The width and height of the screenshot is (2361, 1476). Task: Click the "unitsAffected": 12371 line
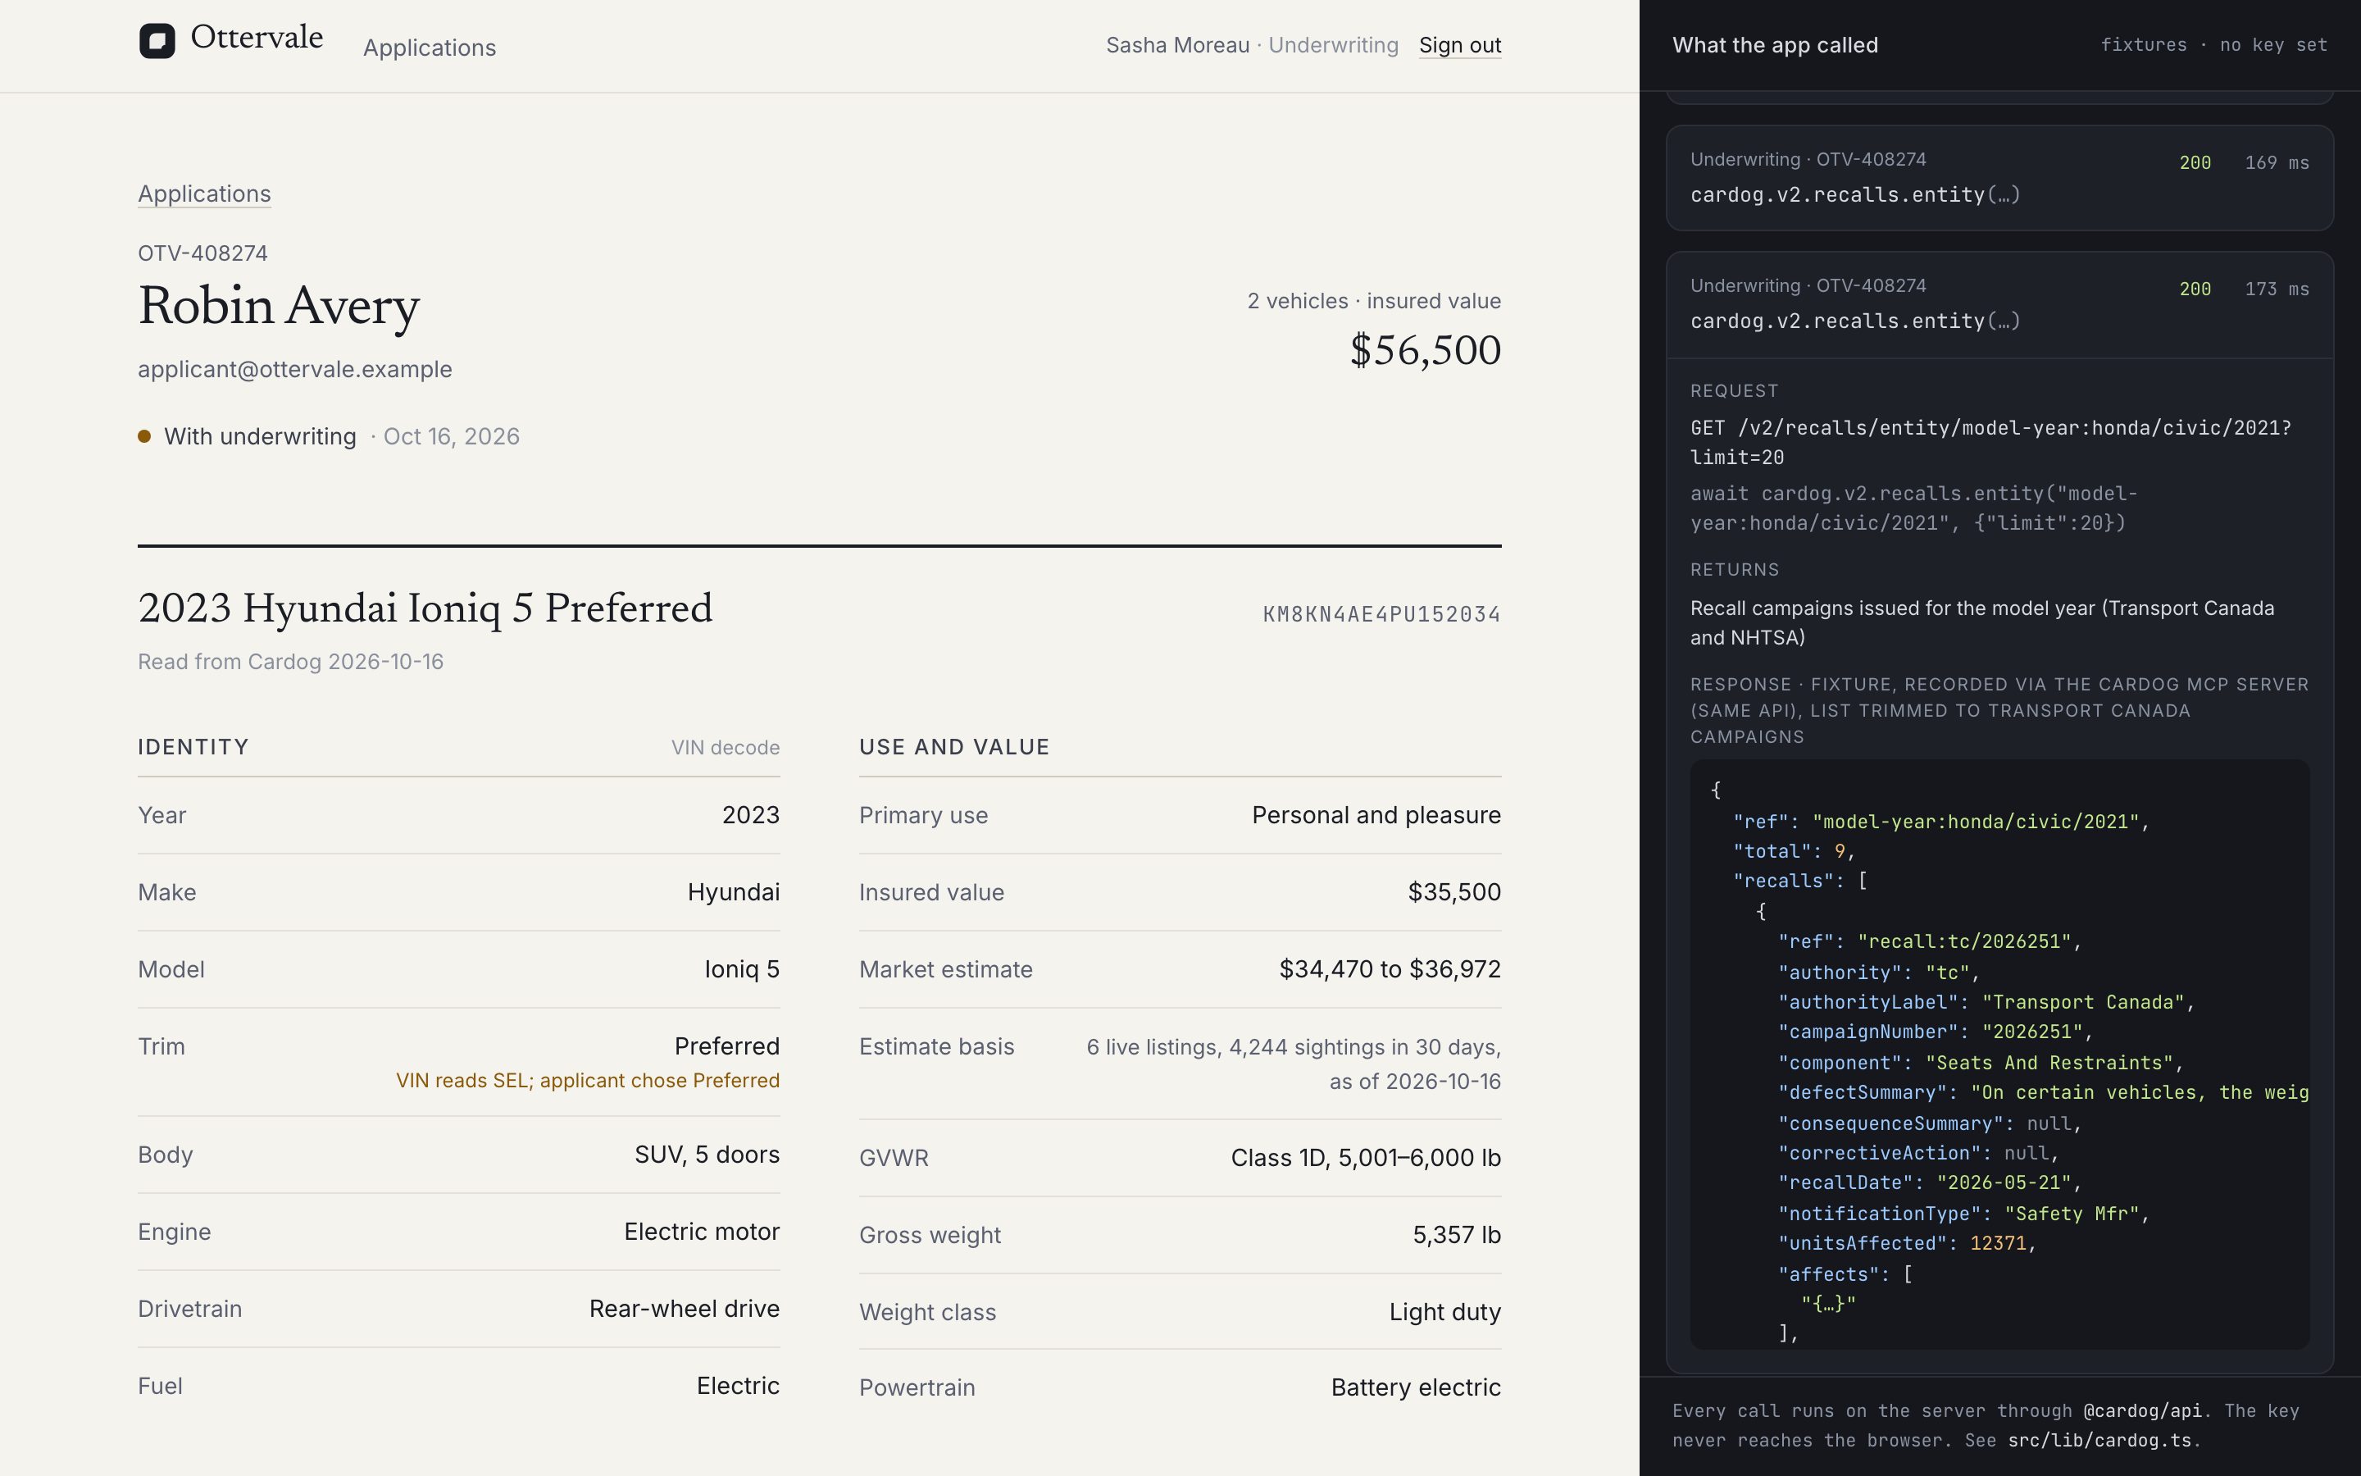tap(1906, 1244)
